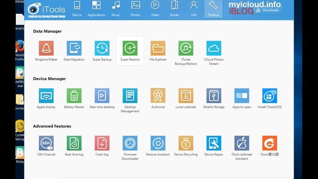Switch to the Info tab
The width and height of the screenshot is (318, 179).
click(194, 9)
